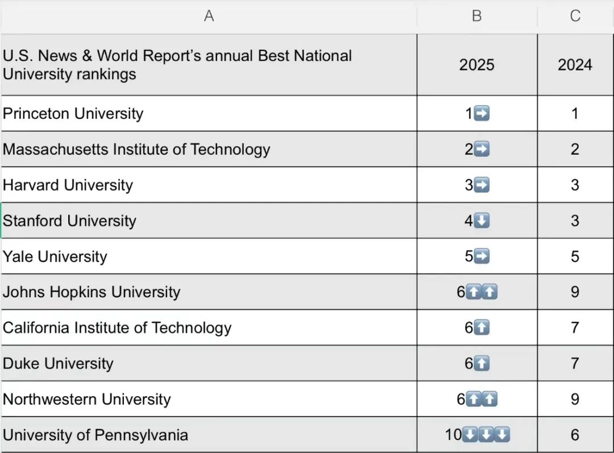Select the U.S. News rankings title cell
614x453 pixels.
tap(209, 65)
